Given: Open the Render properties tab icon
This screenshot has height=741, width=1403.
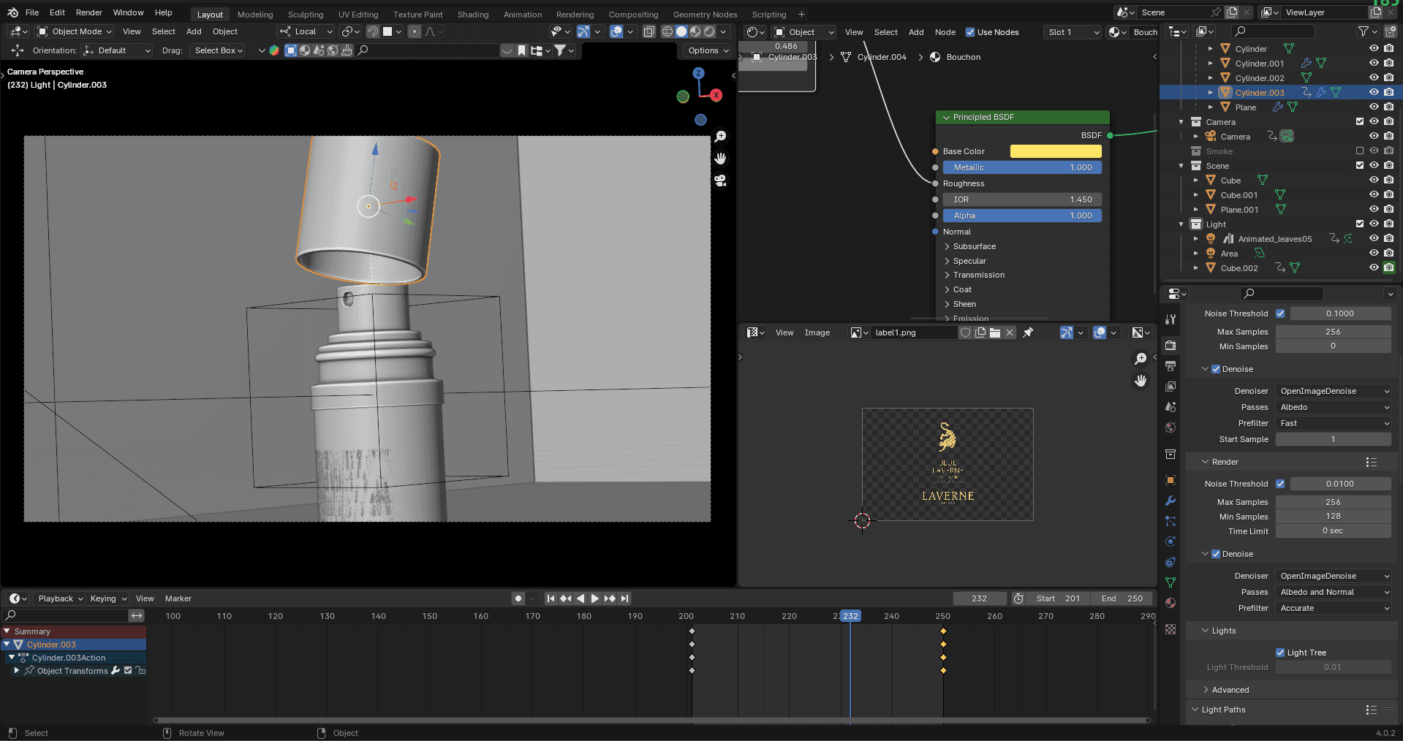Looking at the screenshot, I should pos(1171,345).
